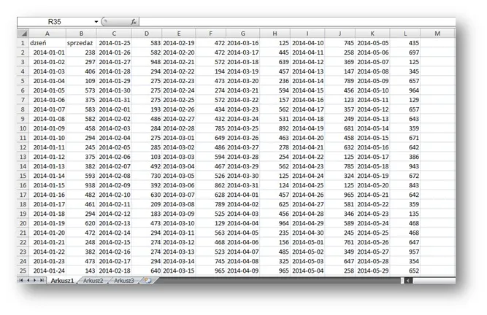The image size is (487, 315).
Task: Open the Name Box dropdown arrow
Action: pos(96,22)
